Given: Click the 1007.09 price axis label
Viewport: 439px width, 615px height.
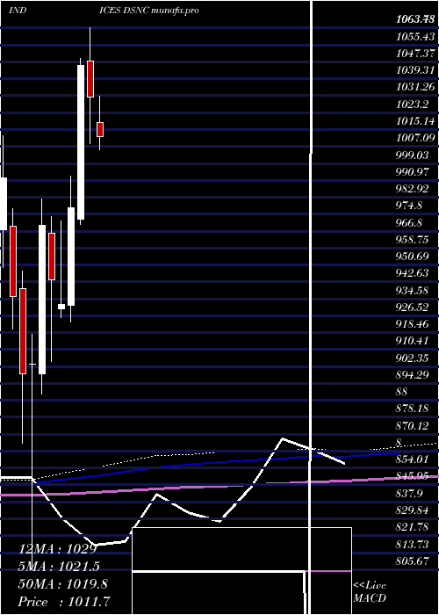Looking at the screenshot, I should [415, 138].
